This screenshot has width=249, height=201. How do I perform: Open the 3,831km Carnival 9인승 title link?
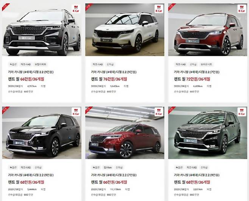pos(197,175)
